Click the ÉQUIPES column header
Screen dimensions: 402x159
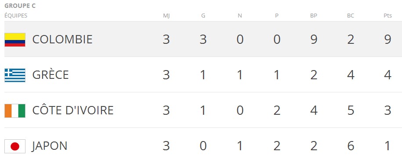click(16, 16)
